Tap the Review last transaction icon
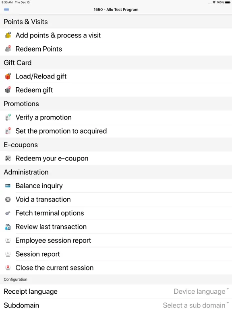The image size is (232, 309). tap(8, 227)
